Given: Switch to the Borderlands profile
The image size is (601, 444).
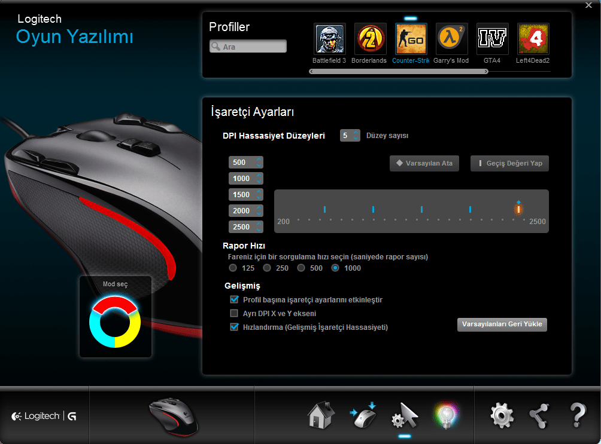Looking at the screenshot, I should [370, 38].
